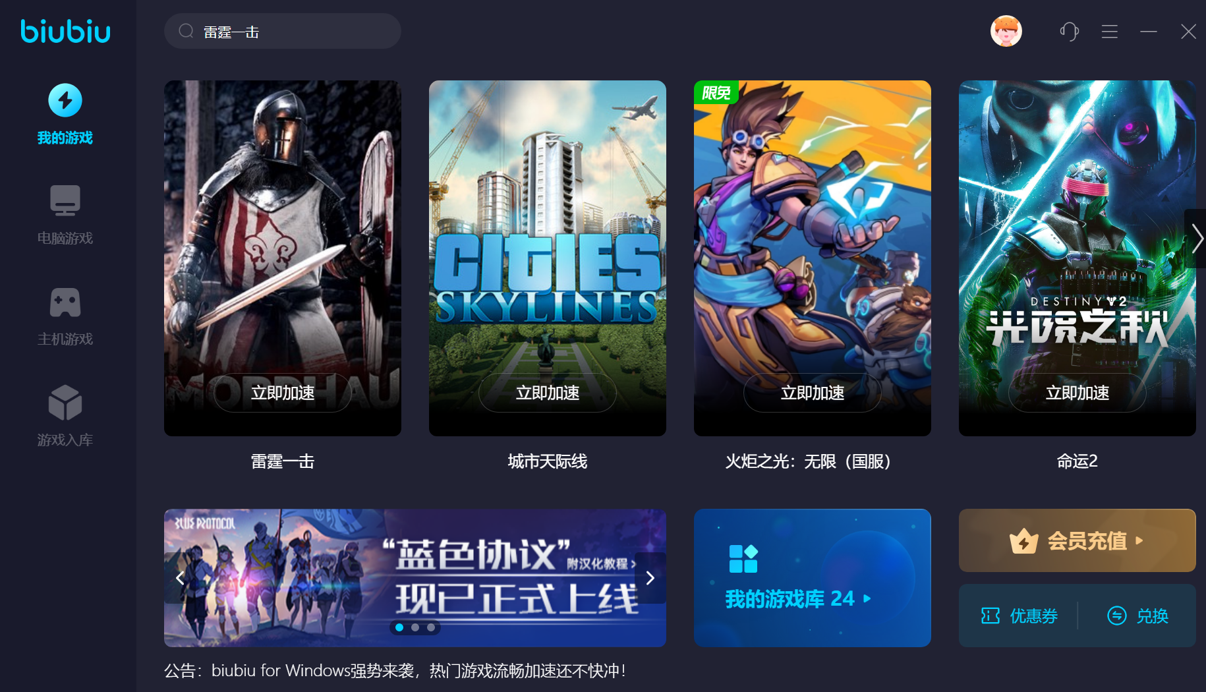
Task: Select the third banner pagination dot
Action: [431, 627]
